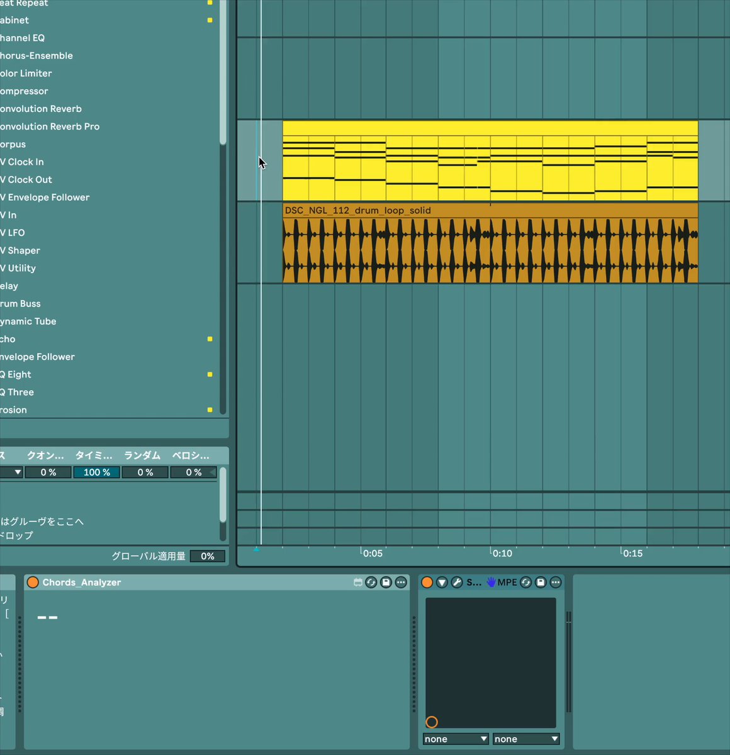The width and height of the screenshot is (730, 755).
Task: Open the Chords_Analyzer Max editor icon
Action: pos(357,583)
